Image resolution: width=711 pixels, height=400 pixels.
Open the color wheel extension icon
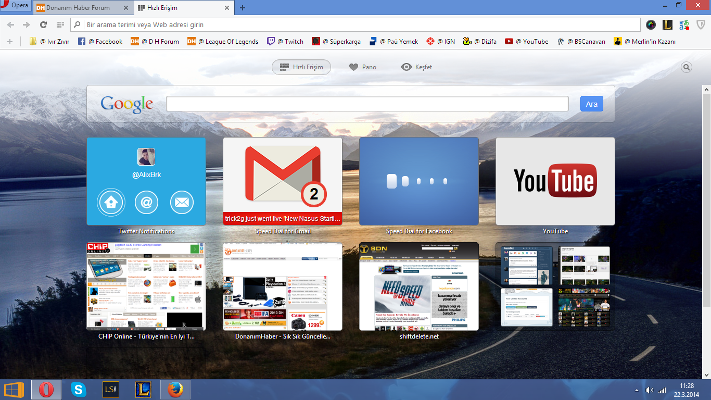[x=651, y=24]
